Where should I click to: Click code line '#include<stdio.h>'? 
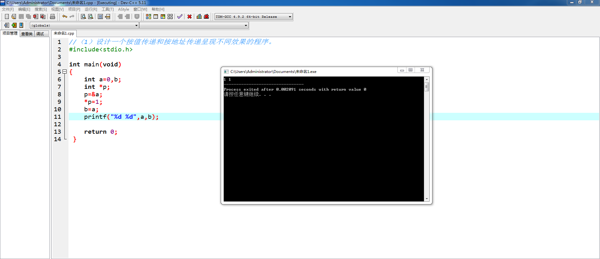(101, 50)
